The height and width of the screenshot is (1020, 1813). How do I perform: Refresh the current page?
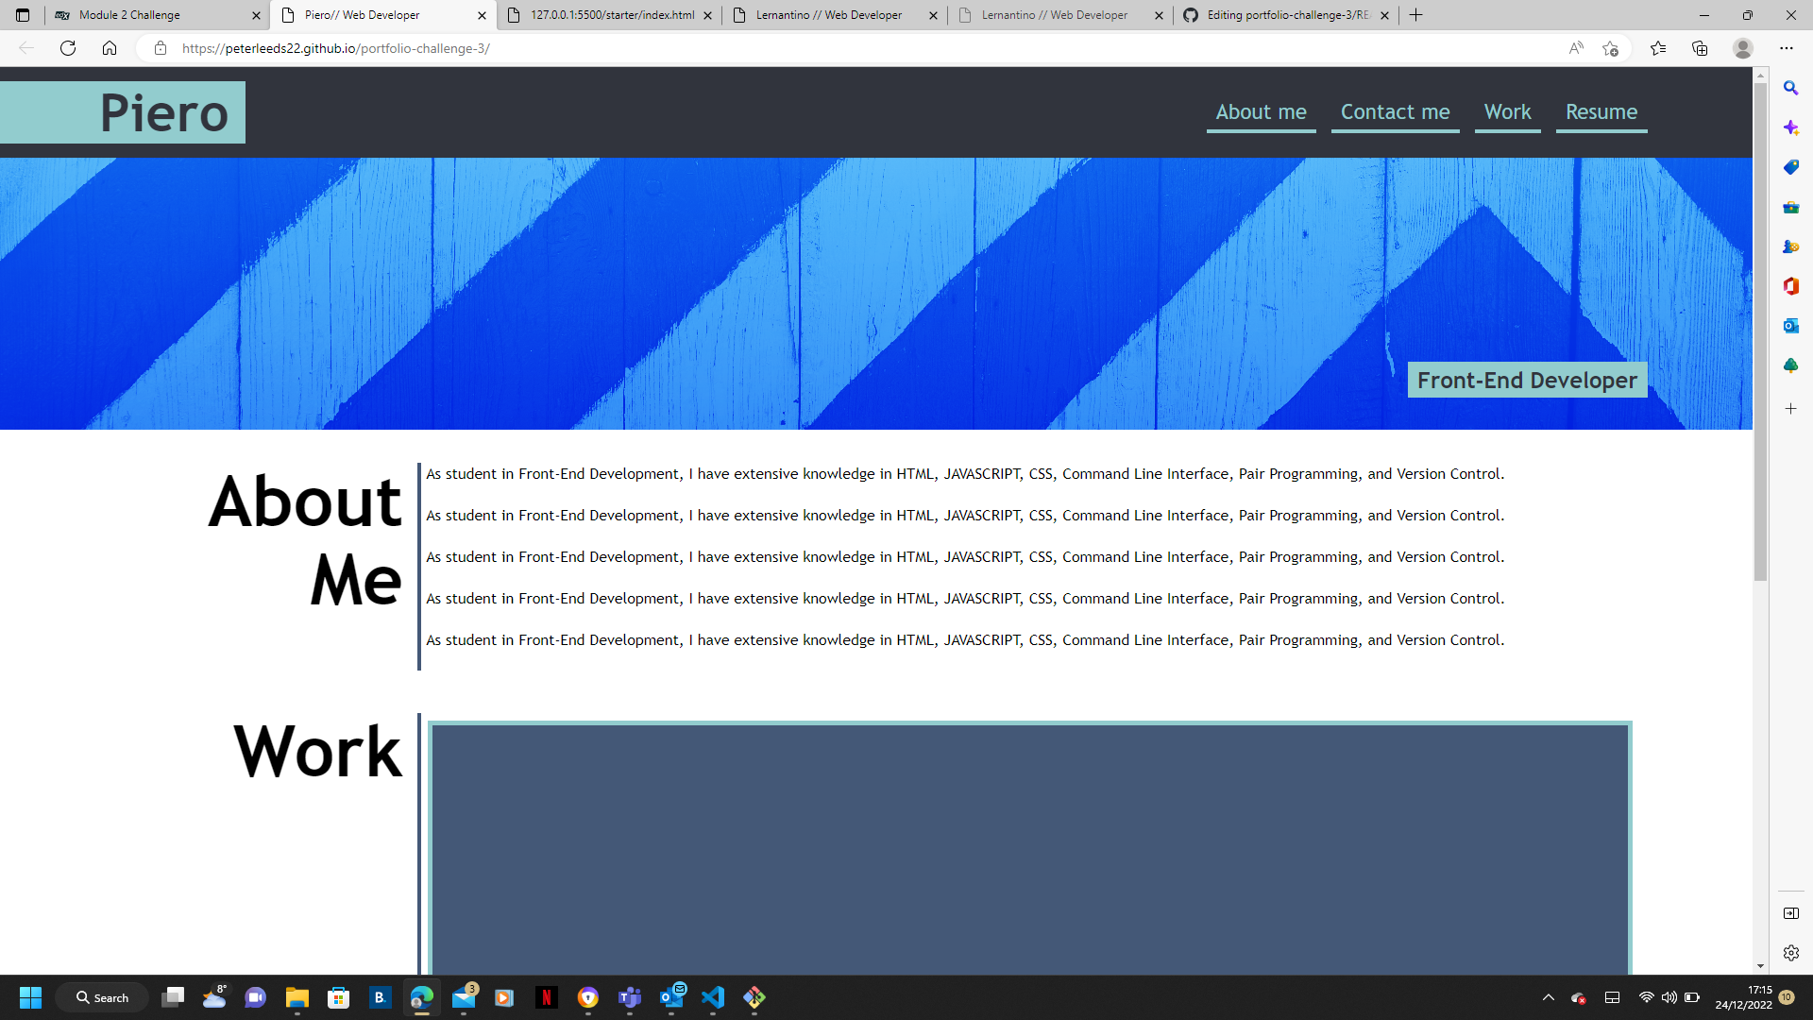pyautogui.click(x=68, y=48)
